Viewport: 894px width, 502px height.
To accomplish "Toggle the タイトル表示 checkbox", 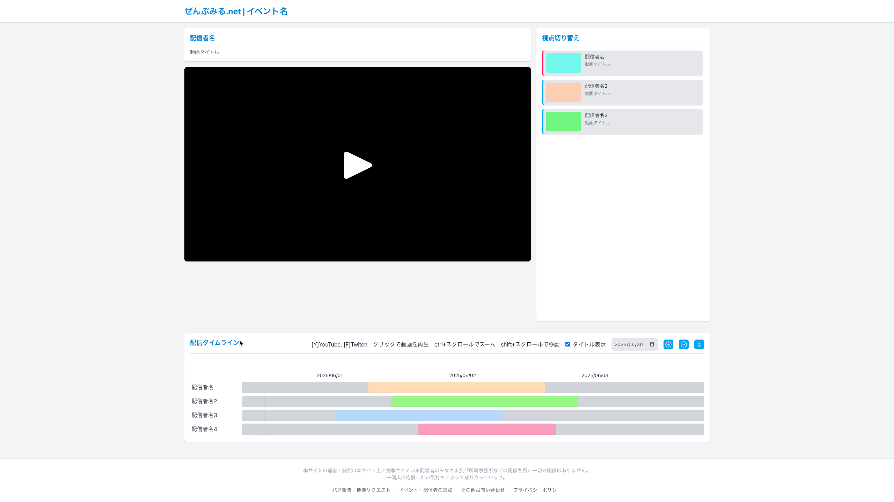I will (567, 344).
